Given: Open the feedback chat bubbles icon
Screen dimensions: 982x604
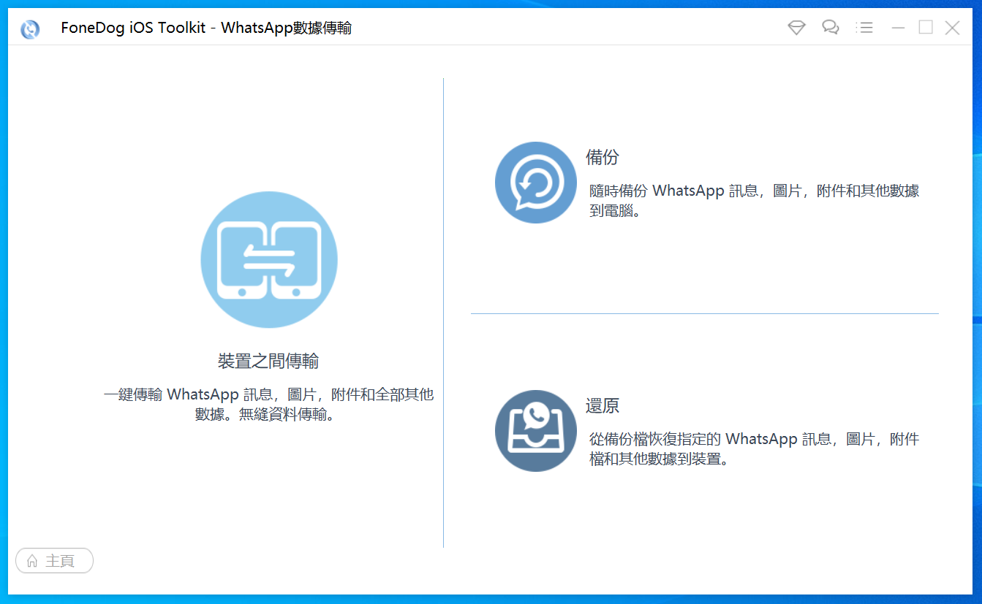Looking at the screenshot, I should pos(830,28).
